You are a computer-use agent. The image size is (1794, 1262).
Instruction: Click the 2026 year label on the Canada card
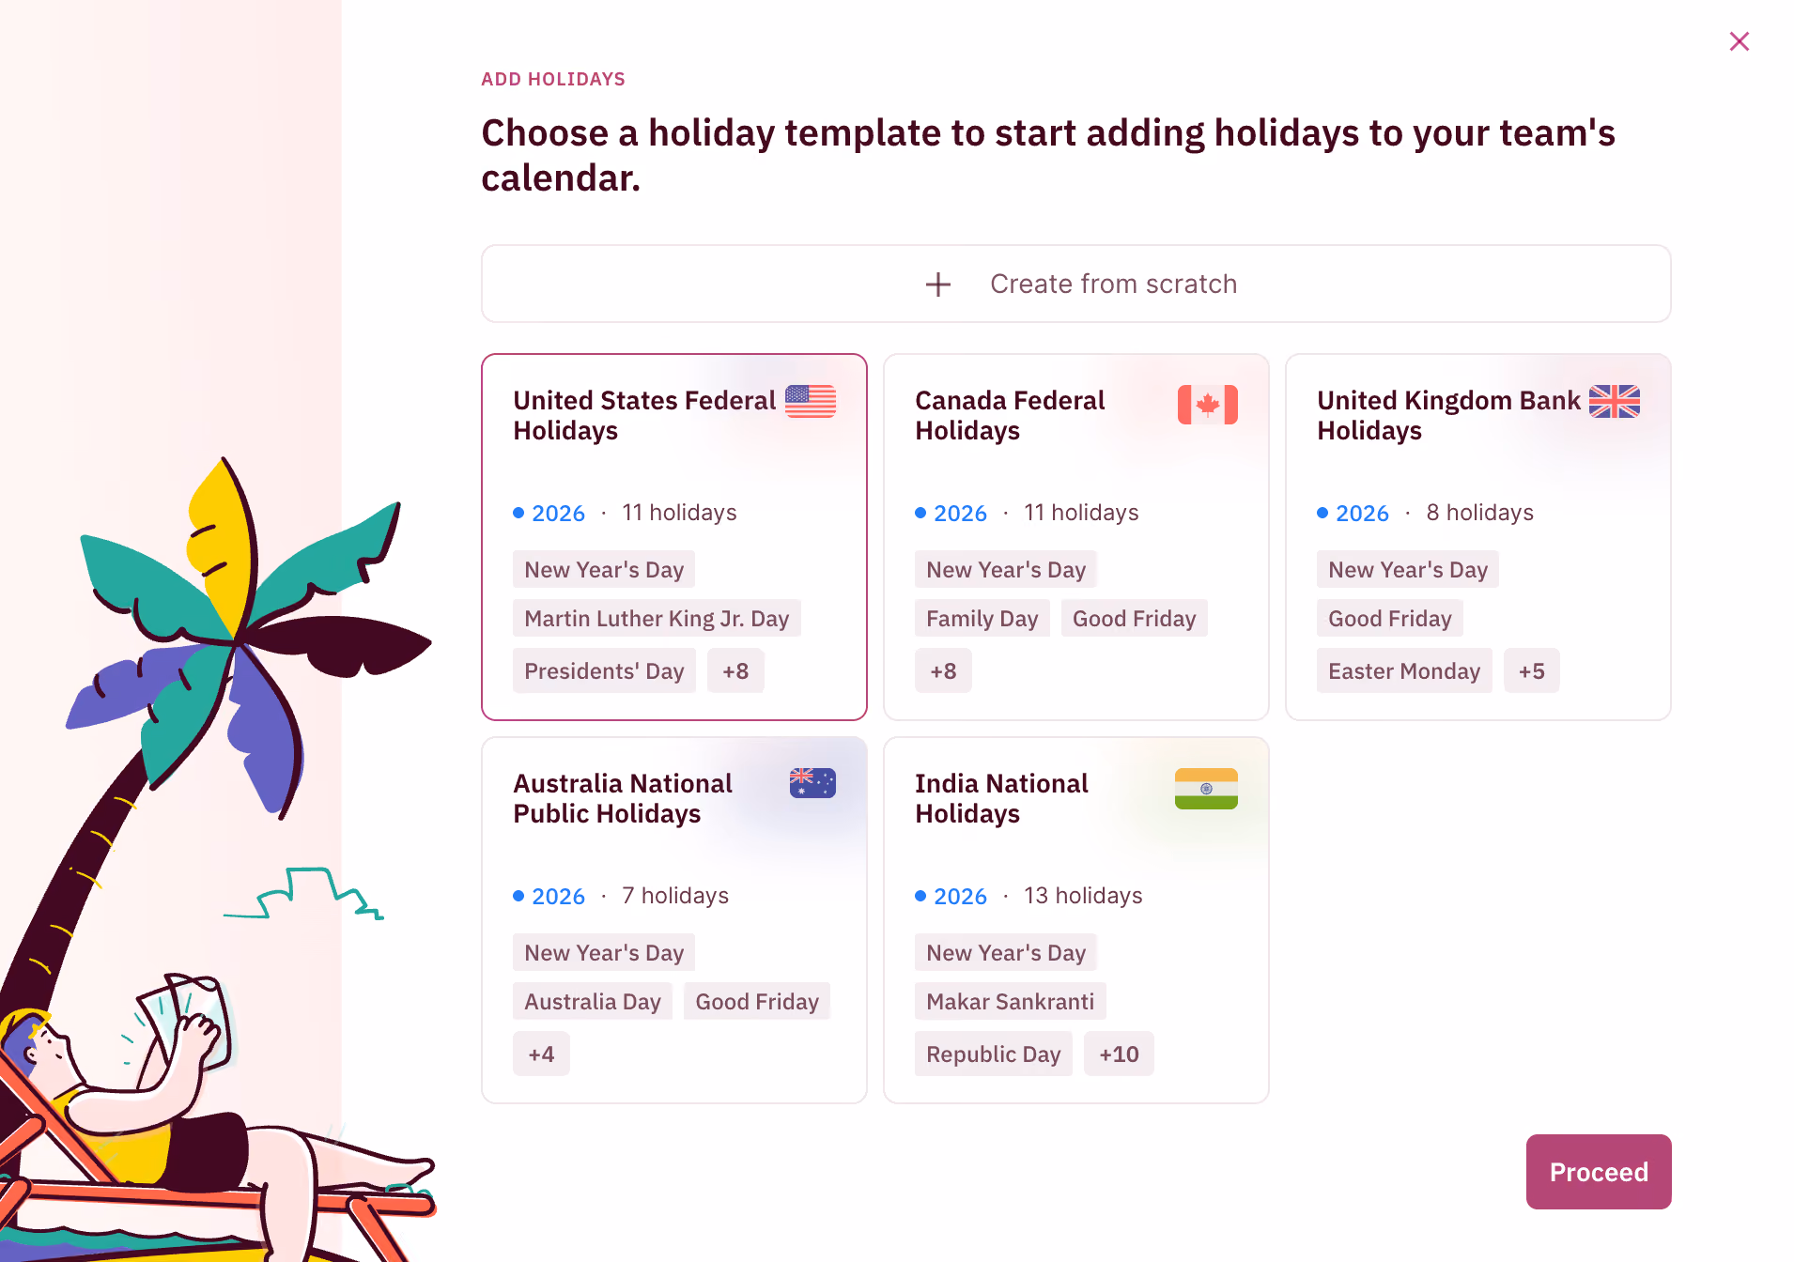pos(960,513)
